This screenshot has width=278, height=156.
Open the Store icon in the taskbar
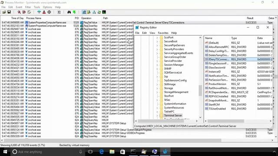122,152
